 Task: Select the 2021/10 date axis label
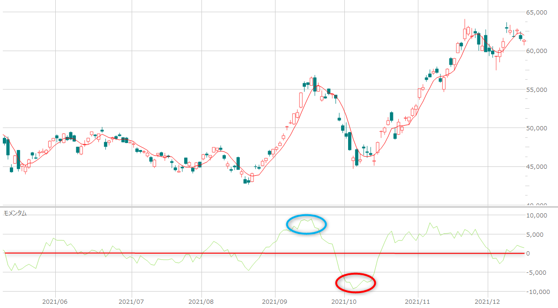(x=344, y=302)
